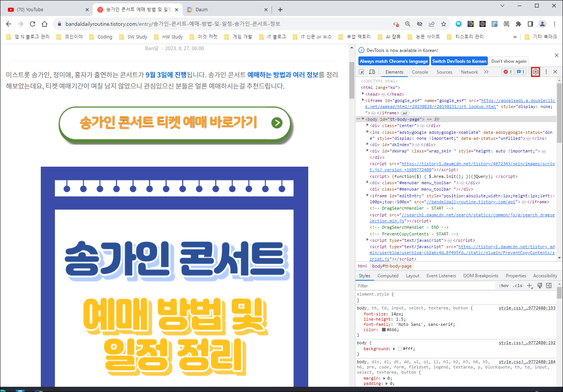
Task: Open the Coding bookmark folder
Action: tap(101, 37)
